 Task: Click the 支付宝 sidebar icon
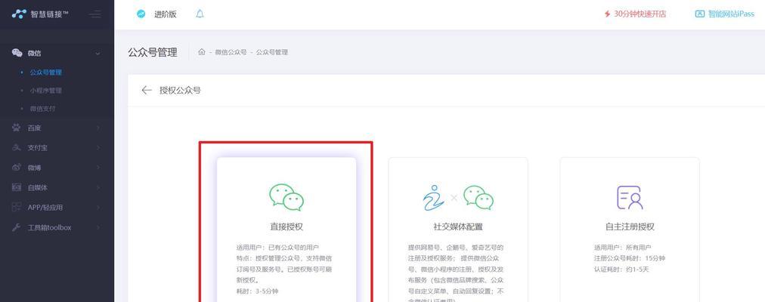pos(17,147)
